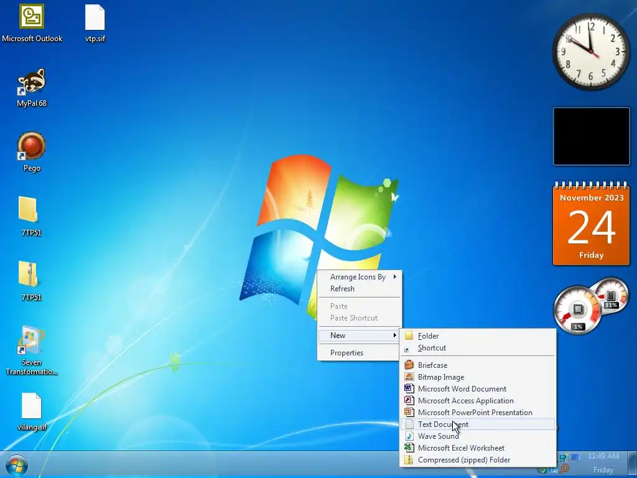Image resolution: width=637 pixels, height=478 pixels.
Task: Select the Microsoft Outlook desktop icon
Action: coord(32,23)
